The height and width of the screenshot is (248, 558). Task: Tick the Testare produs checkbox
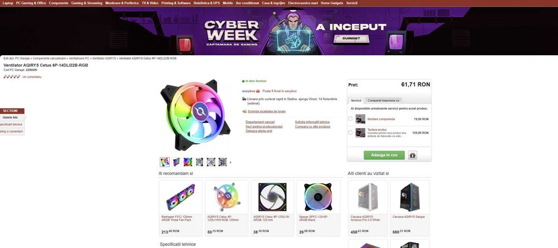[x=350, y=132]
